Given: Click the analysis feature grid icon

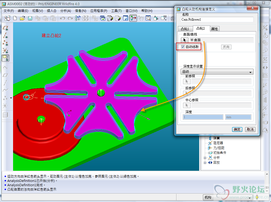Looking at the screenshot, I should pyautogui.click(x=5, y=115).
